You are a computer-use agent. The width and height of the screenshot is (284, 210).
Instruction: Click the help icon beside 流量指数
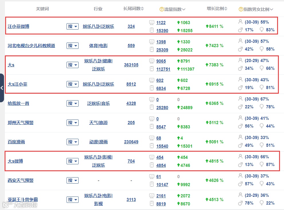pos(162,9)
